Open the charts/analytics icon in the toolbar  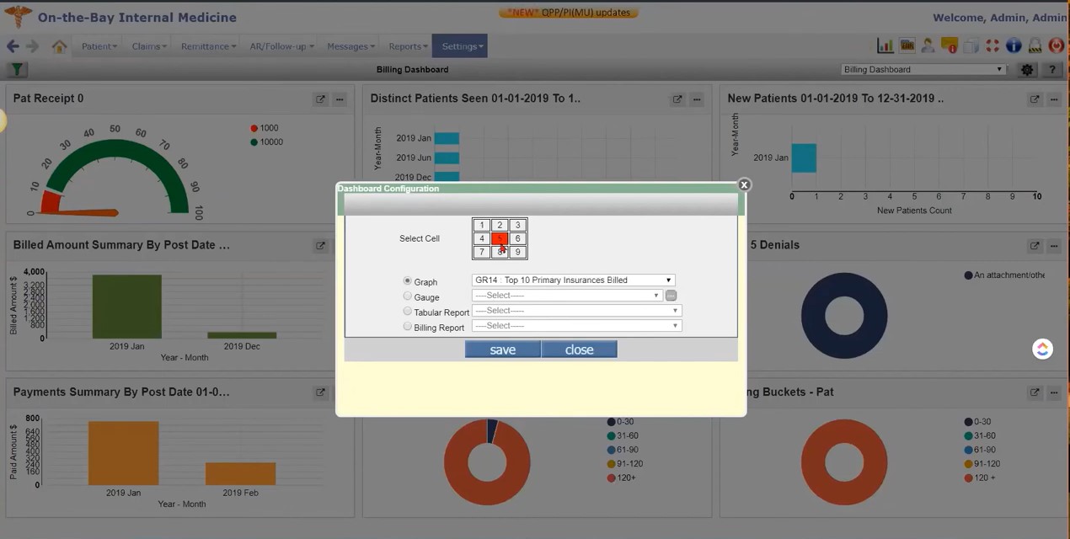(x=885, y=46)
